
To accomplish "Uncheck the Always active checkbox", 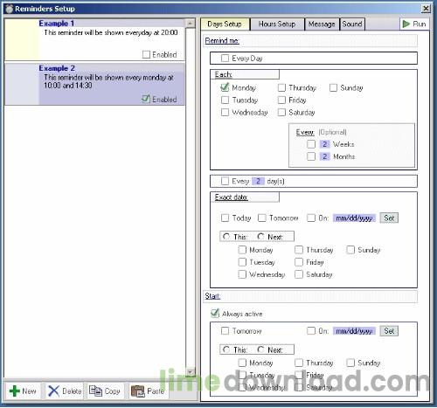I will point(215,314).
